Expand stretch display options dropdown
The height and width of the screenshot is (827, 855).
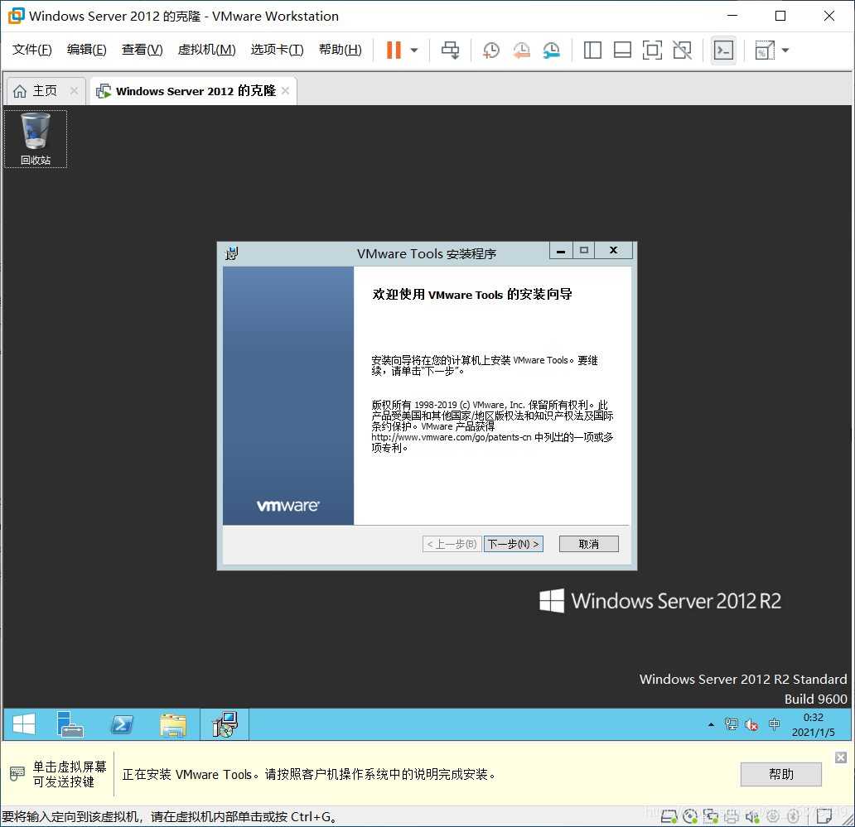pos(785,50)
